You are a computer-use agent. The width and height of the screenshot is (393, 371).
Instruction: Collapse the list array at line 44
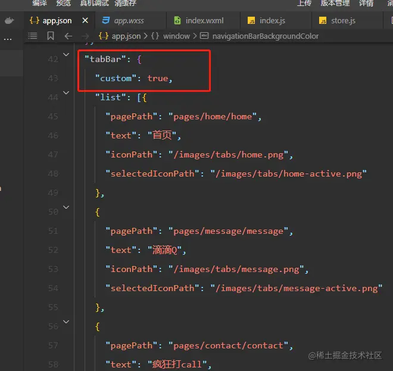tap(66, 92)
